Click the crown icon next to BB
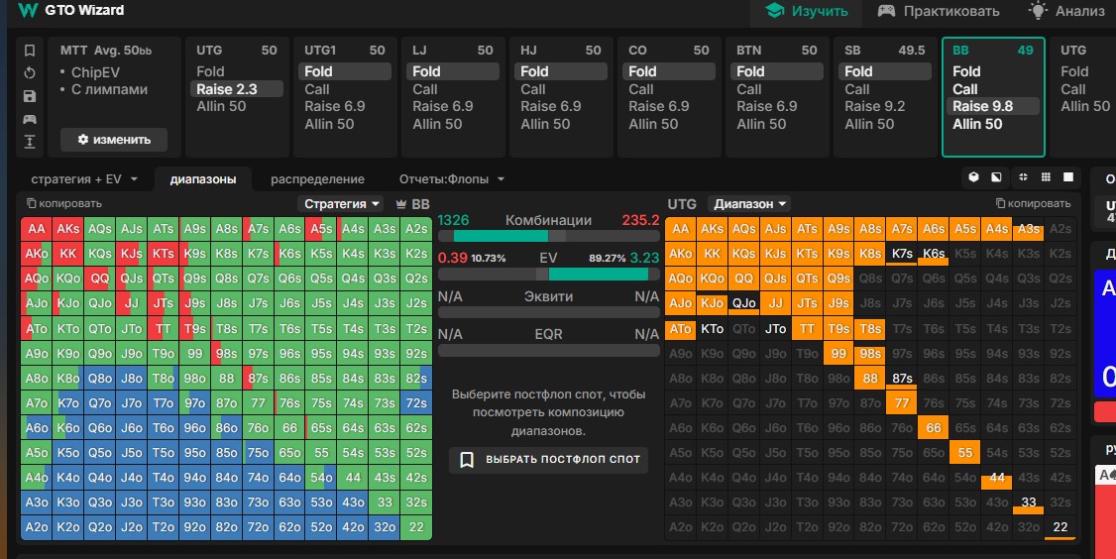The height and width of the screenshot is (559, 1116). click(x=400, y=204)
